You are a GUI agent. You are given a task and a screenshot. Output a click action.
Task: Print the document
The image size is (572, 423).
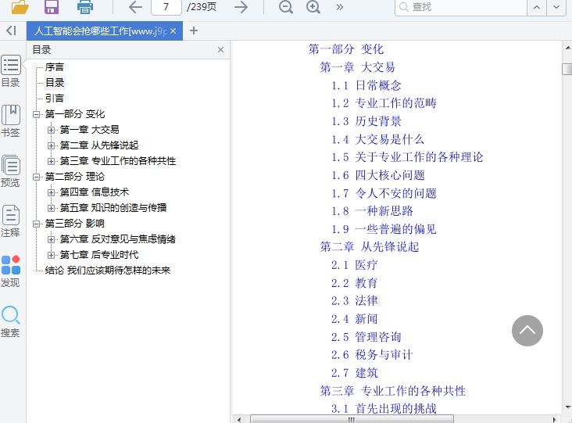coord(85,6)
